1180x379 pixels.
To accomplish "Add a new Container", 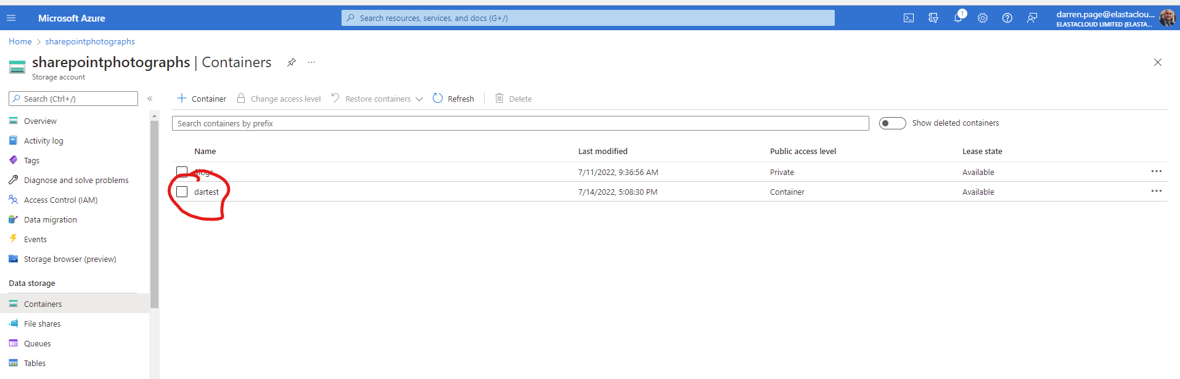I will (202, 99).
